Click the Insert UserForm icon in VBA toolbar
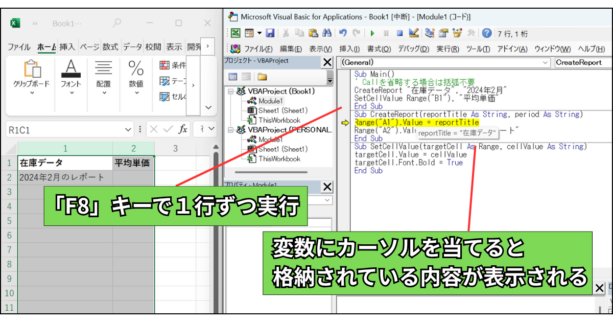Screen dimensions: 613x322 (x=249, y=33)
